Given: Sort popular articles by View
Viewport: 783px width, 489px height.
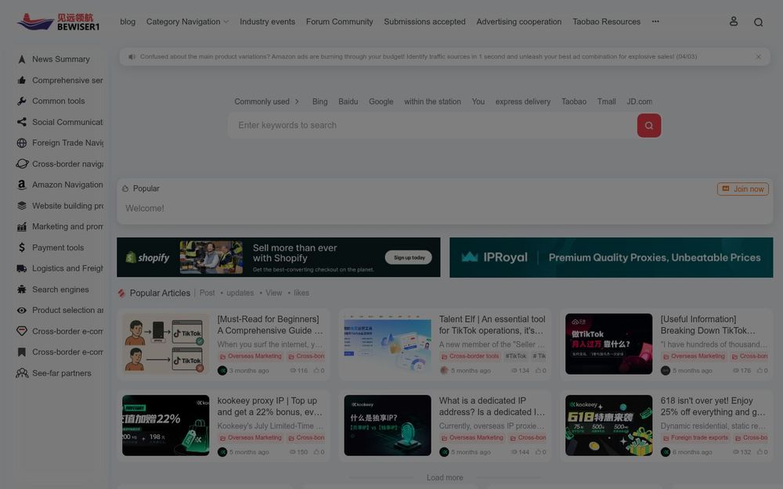Looking at the screenshot, I should coord(273,293).
